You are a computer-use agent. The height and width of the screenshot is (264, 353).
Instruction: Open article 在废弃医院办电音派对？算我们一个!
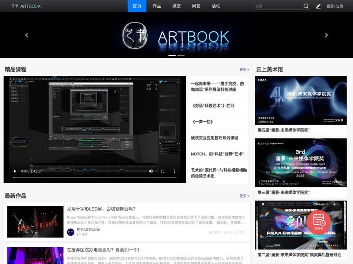pyautogui.click(x=103, y=250)
